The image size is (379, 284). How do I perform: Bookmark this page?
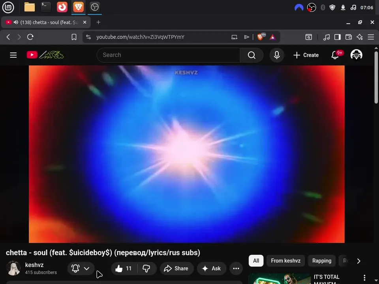74,37
